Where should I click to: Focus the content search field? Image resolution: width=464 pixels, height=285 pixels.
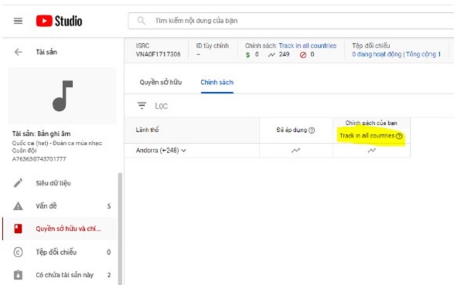[292, 21]
